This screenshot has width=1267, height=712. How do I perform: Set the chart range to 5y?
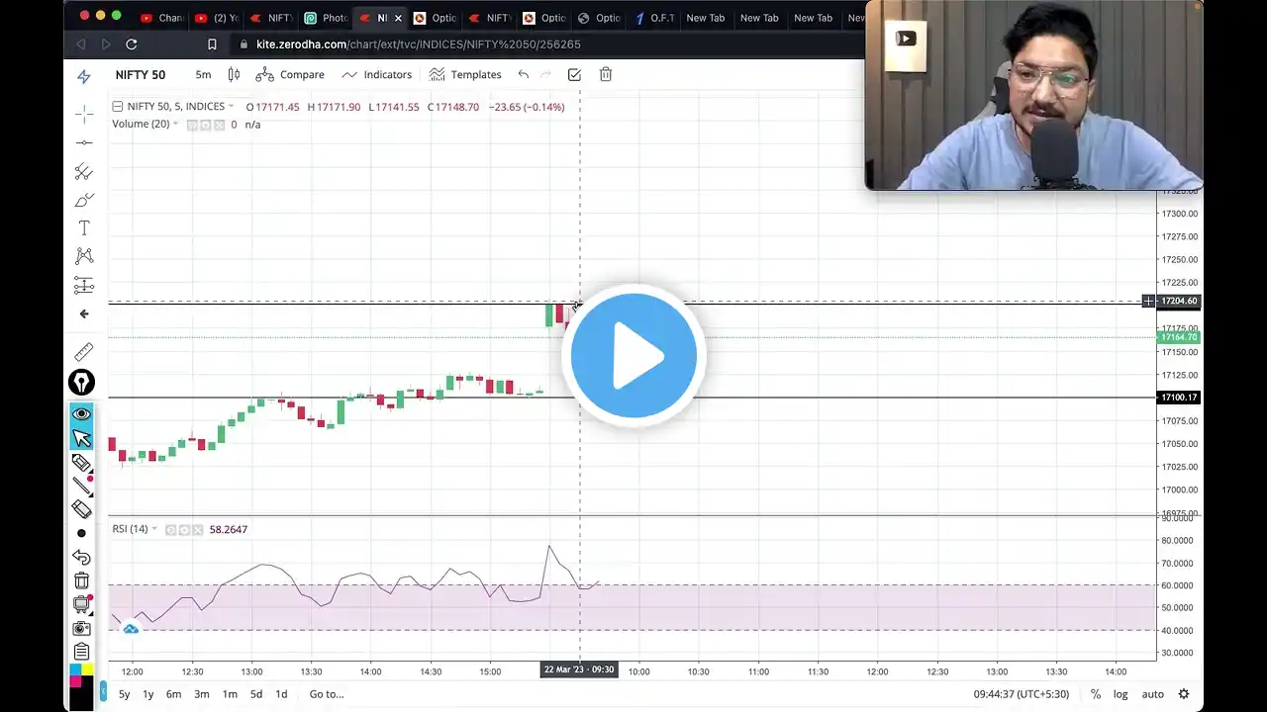124,694
